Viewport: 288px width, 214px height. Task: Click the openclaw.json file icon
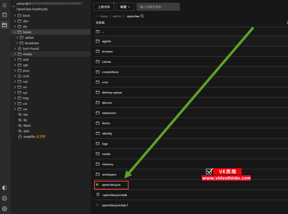coord(97,185)
